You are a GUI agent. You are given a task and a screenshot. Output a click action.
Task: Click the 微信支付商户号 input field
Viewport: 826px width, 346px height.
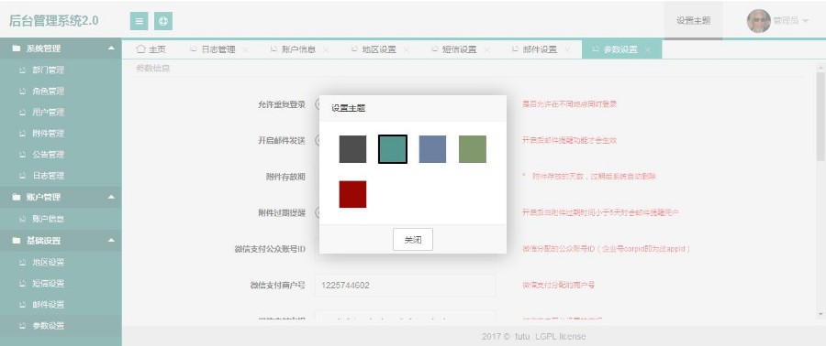coord(405,285)
